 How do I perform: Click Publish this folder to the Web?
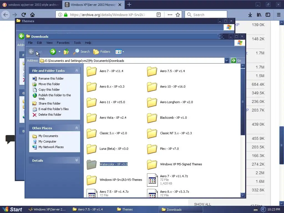click(55, 97)
